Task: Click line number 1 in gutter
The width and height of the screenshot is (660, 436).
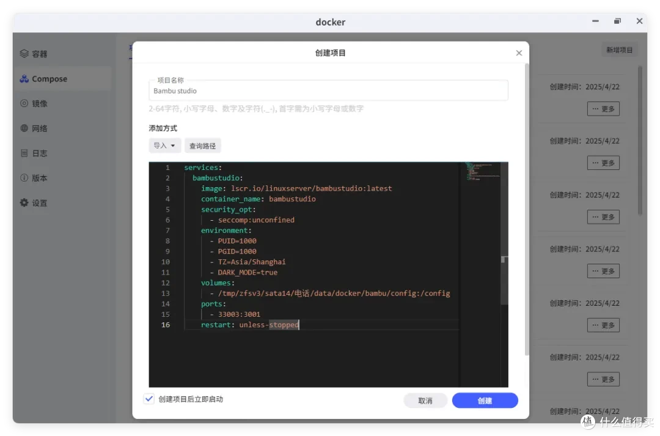Action: point(167,167)
